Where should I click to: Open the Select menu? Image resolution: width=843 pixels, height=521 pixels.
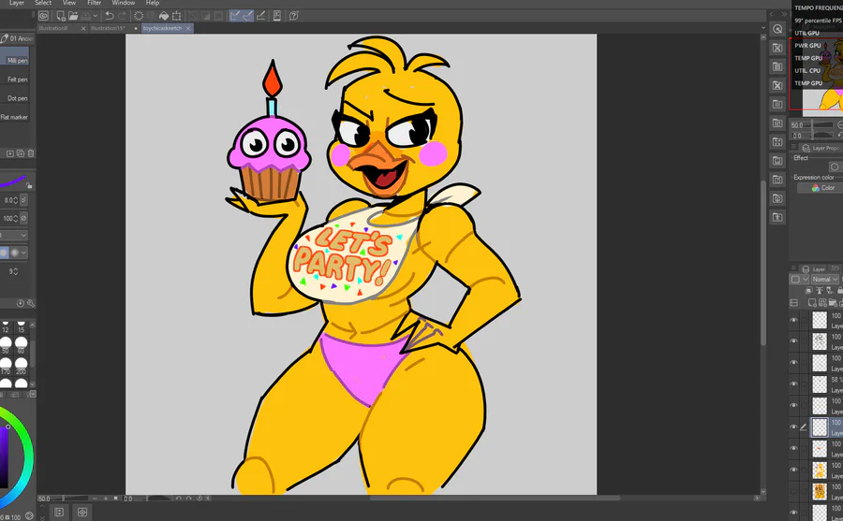click(x=43, y=3)
